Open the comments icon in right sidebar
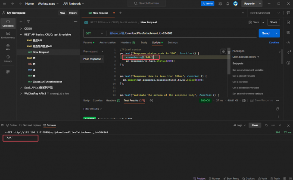Screen dimensions: 293x180 point(288,32)
